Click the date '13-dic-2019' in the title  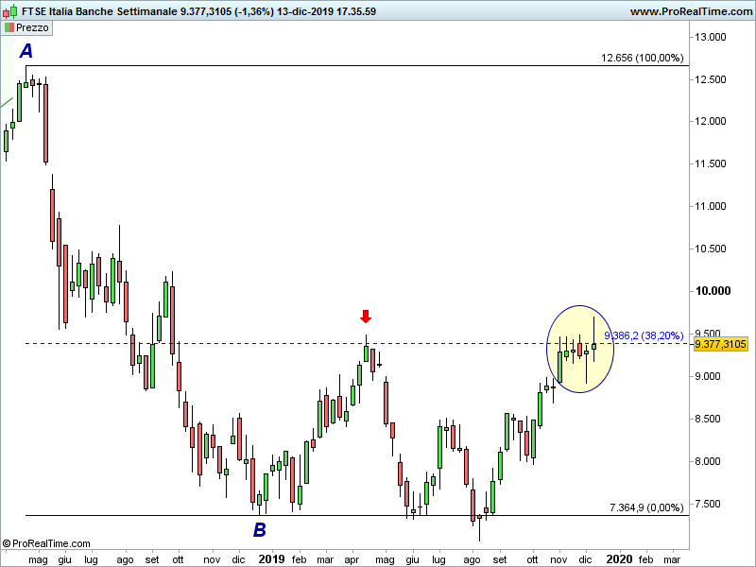[304, 11]
